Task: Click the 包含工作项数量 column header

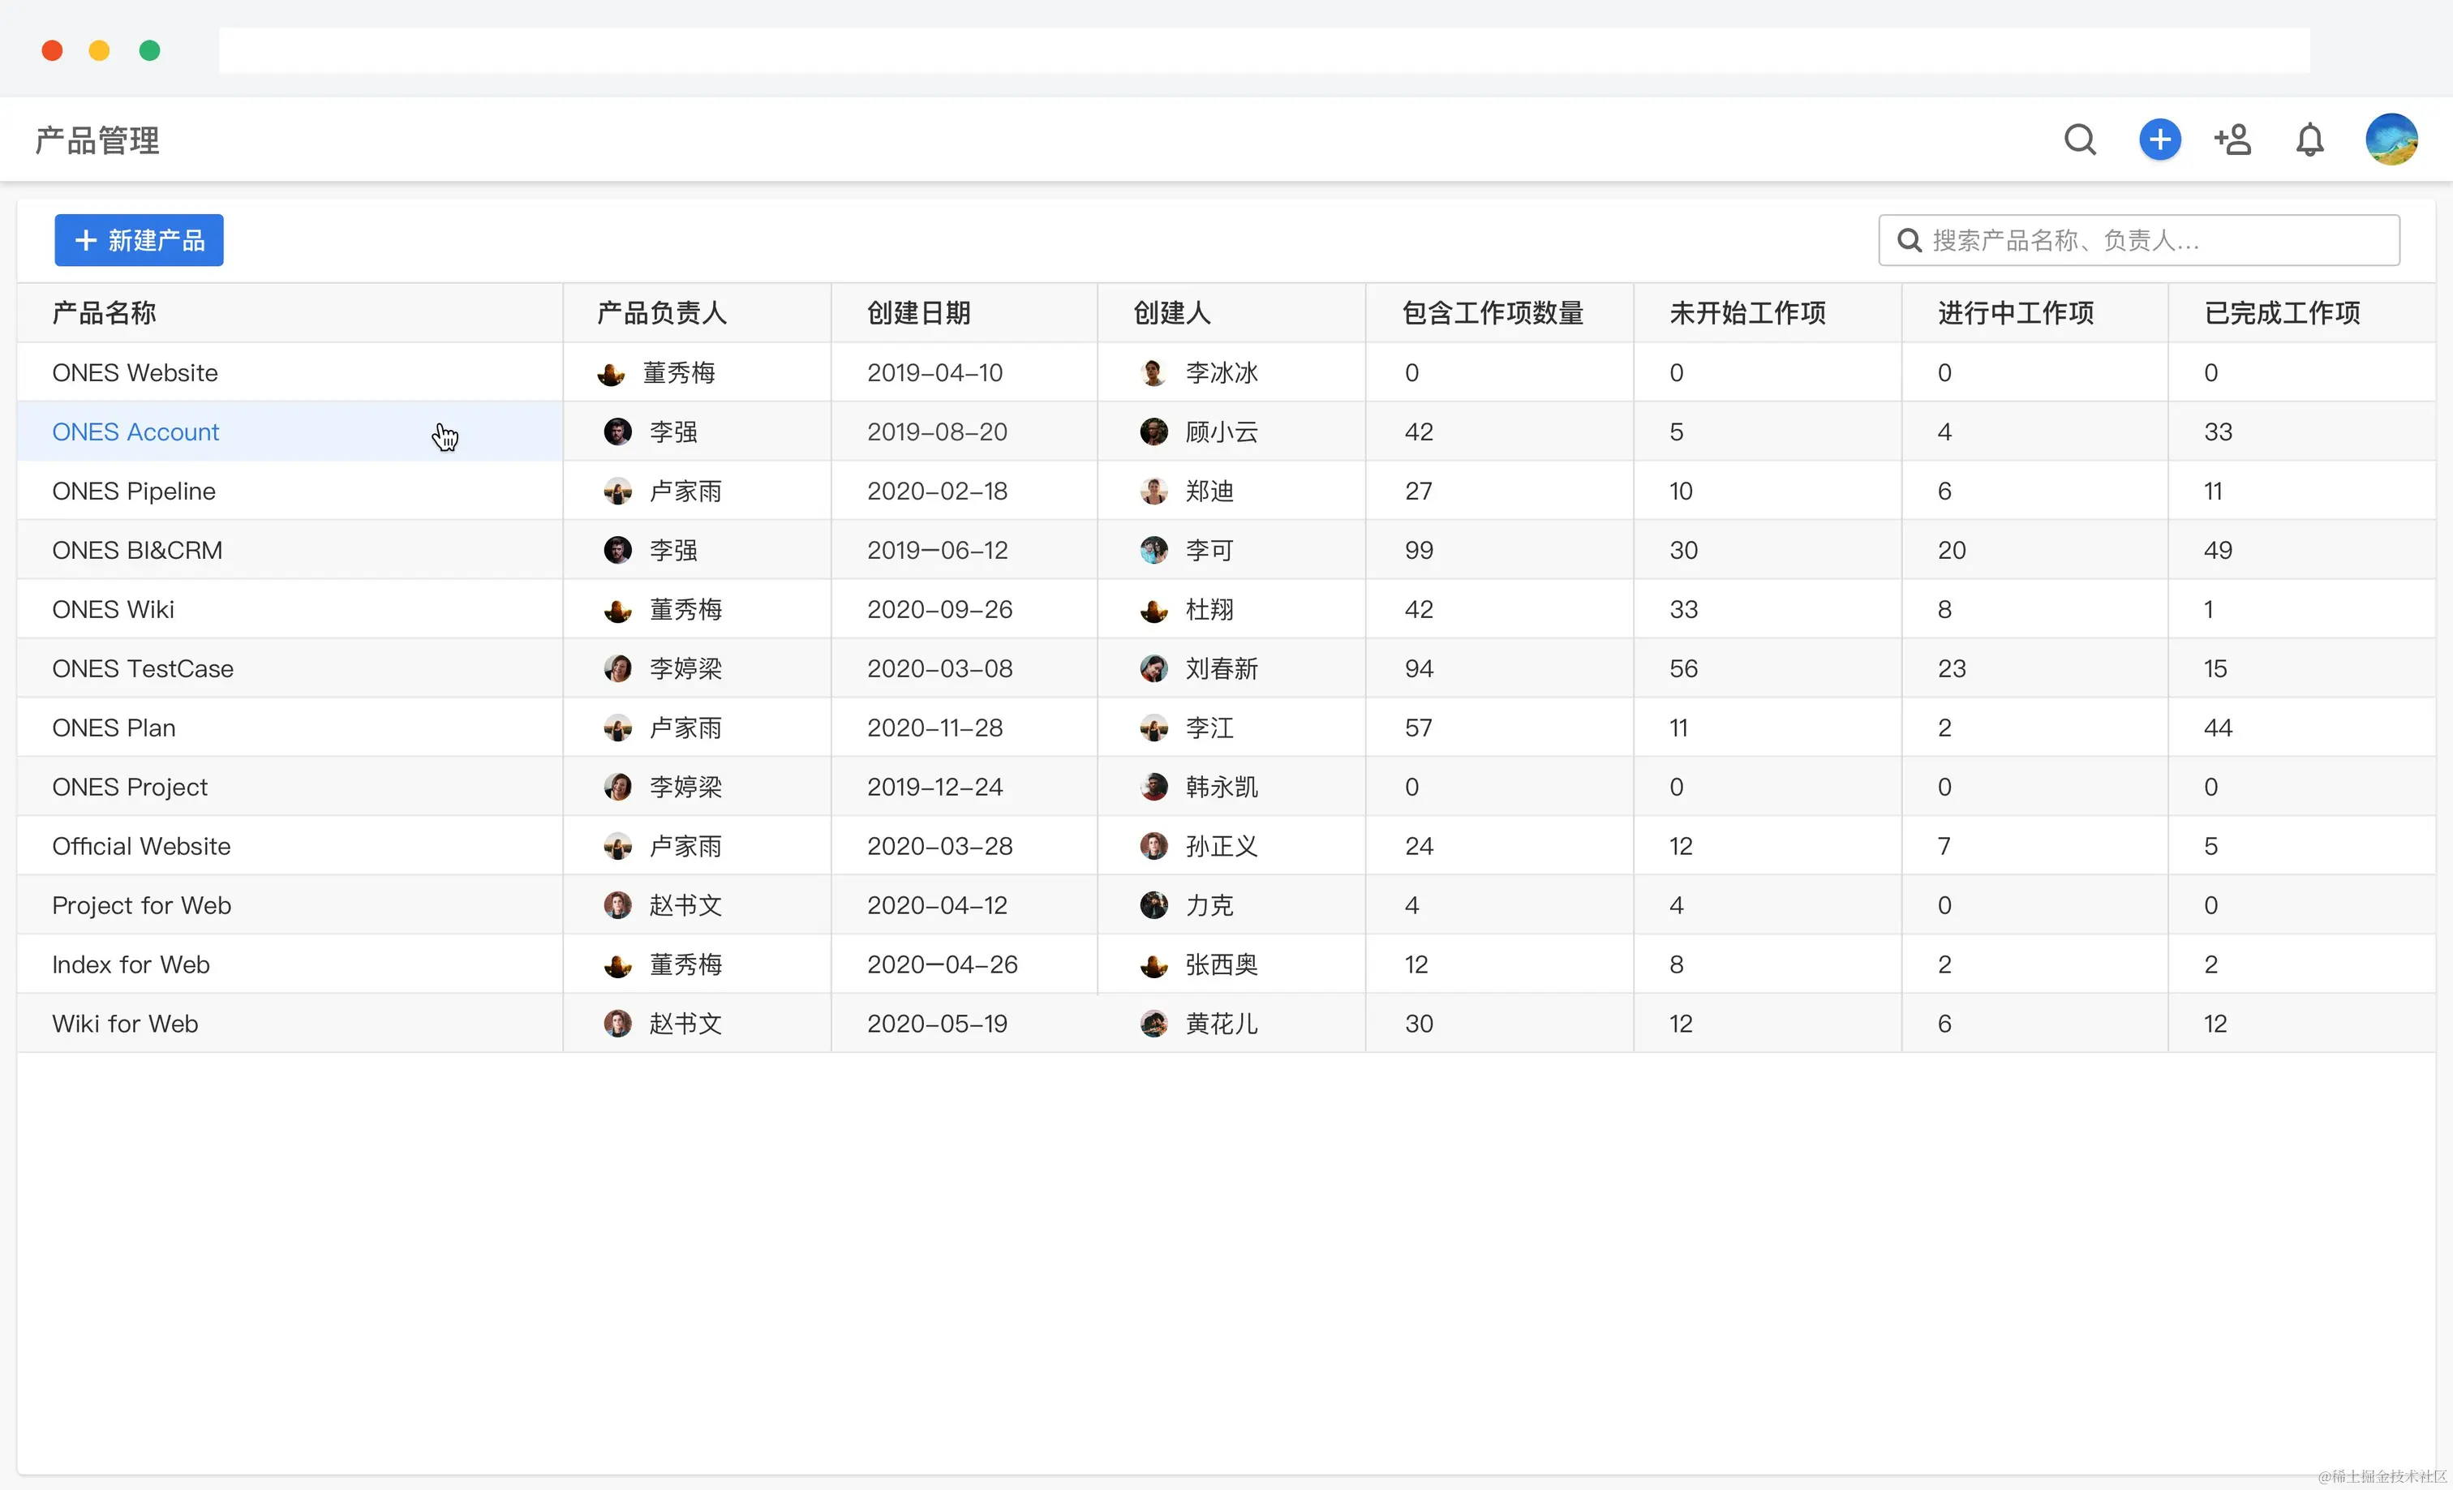Action: pyautogui.click(x=1493, y=314)
